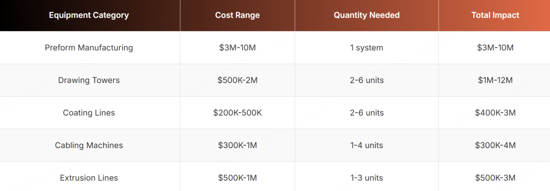This screenshot has width=550, height=191.
Task: Select the Total Impact column header
Action: [495, 15]
